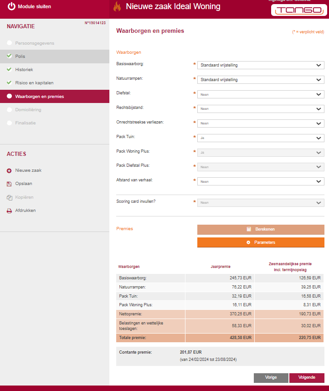This screenshot has height=391, width=329.
Task: Click the Jaarpremie column header
Action: 221,267
